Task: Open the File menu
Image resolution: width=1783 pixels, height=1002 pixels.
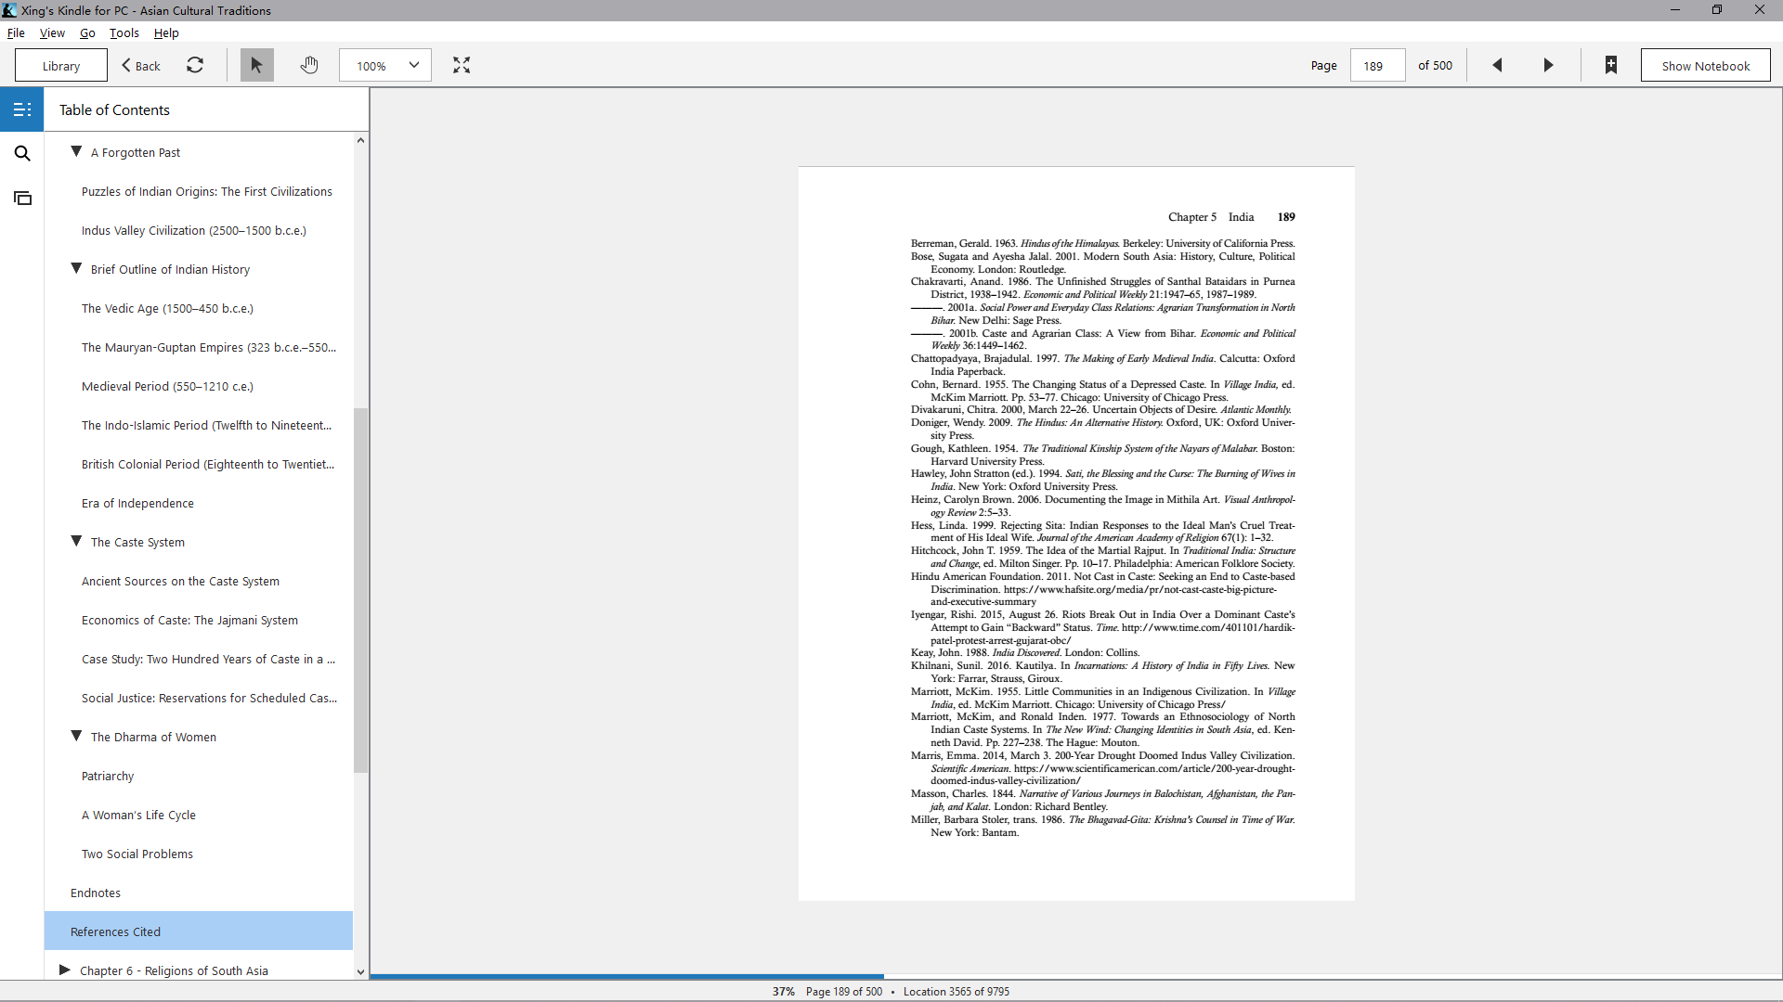Action: [x=16, y=32]
